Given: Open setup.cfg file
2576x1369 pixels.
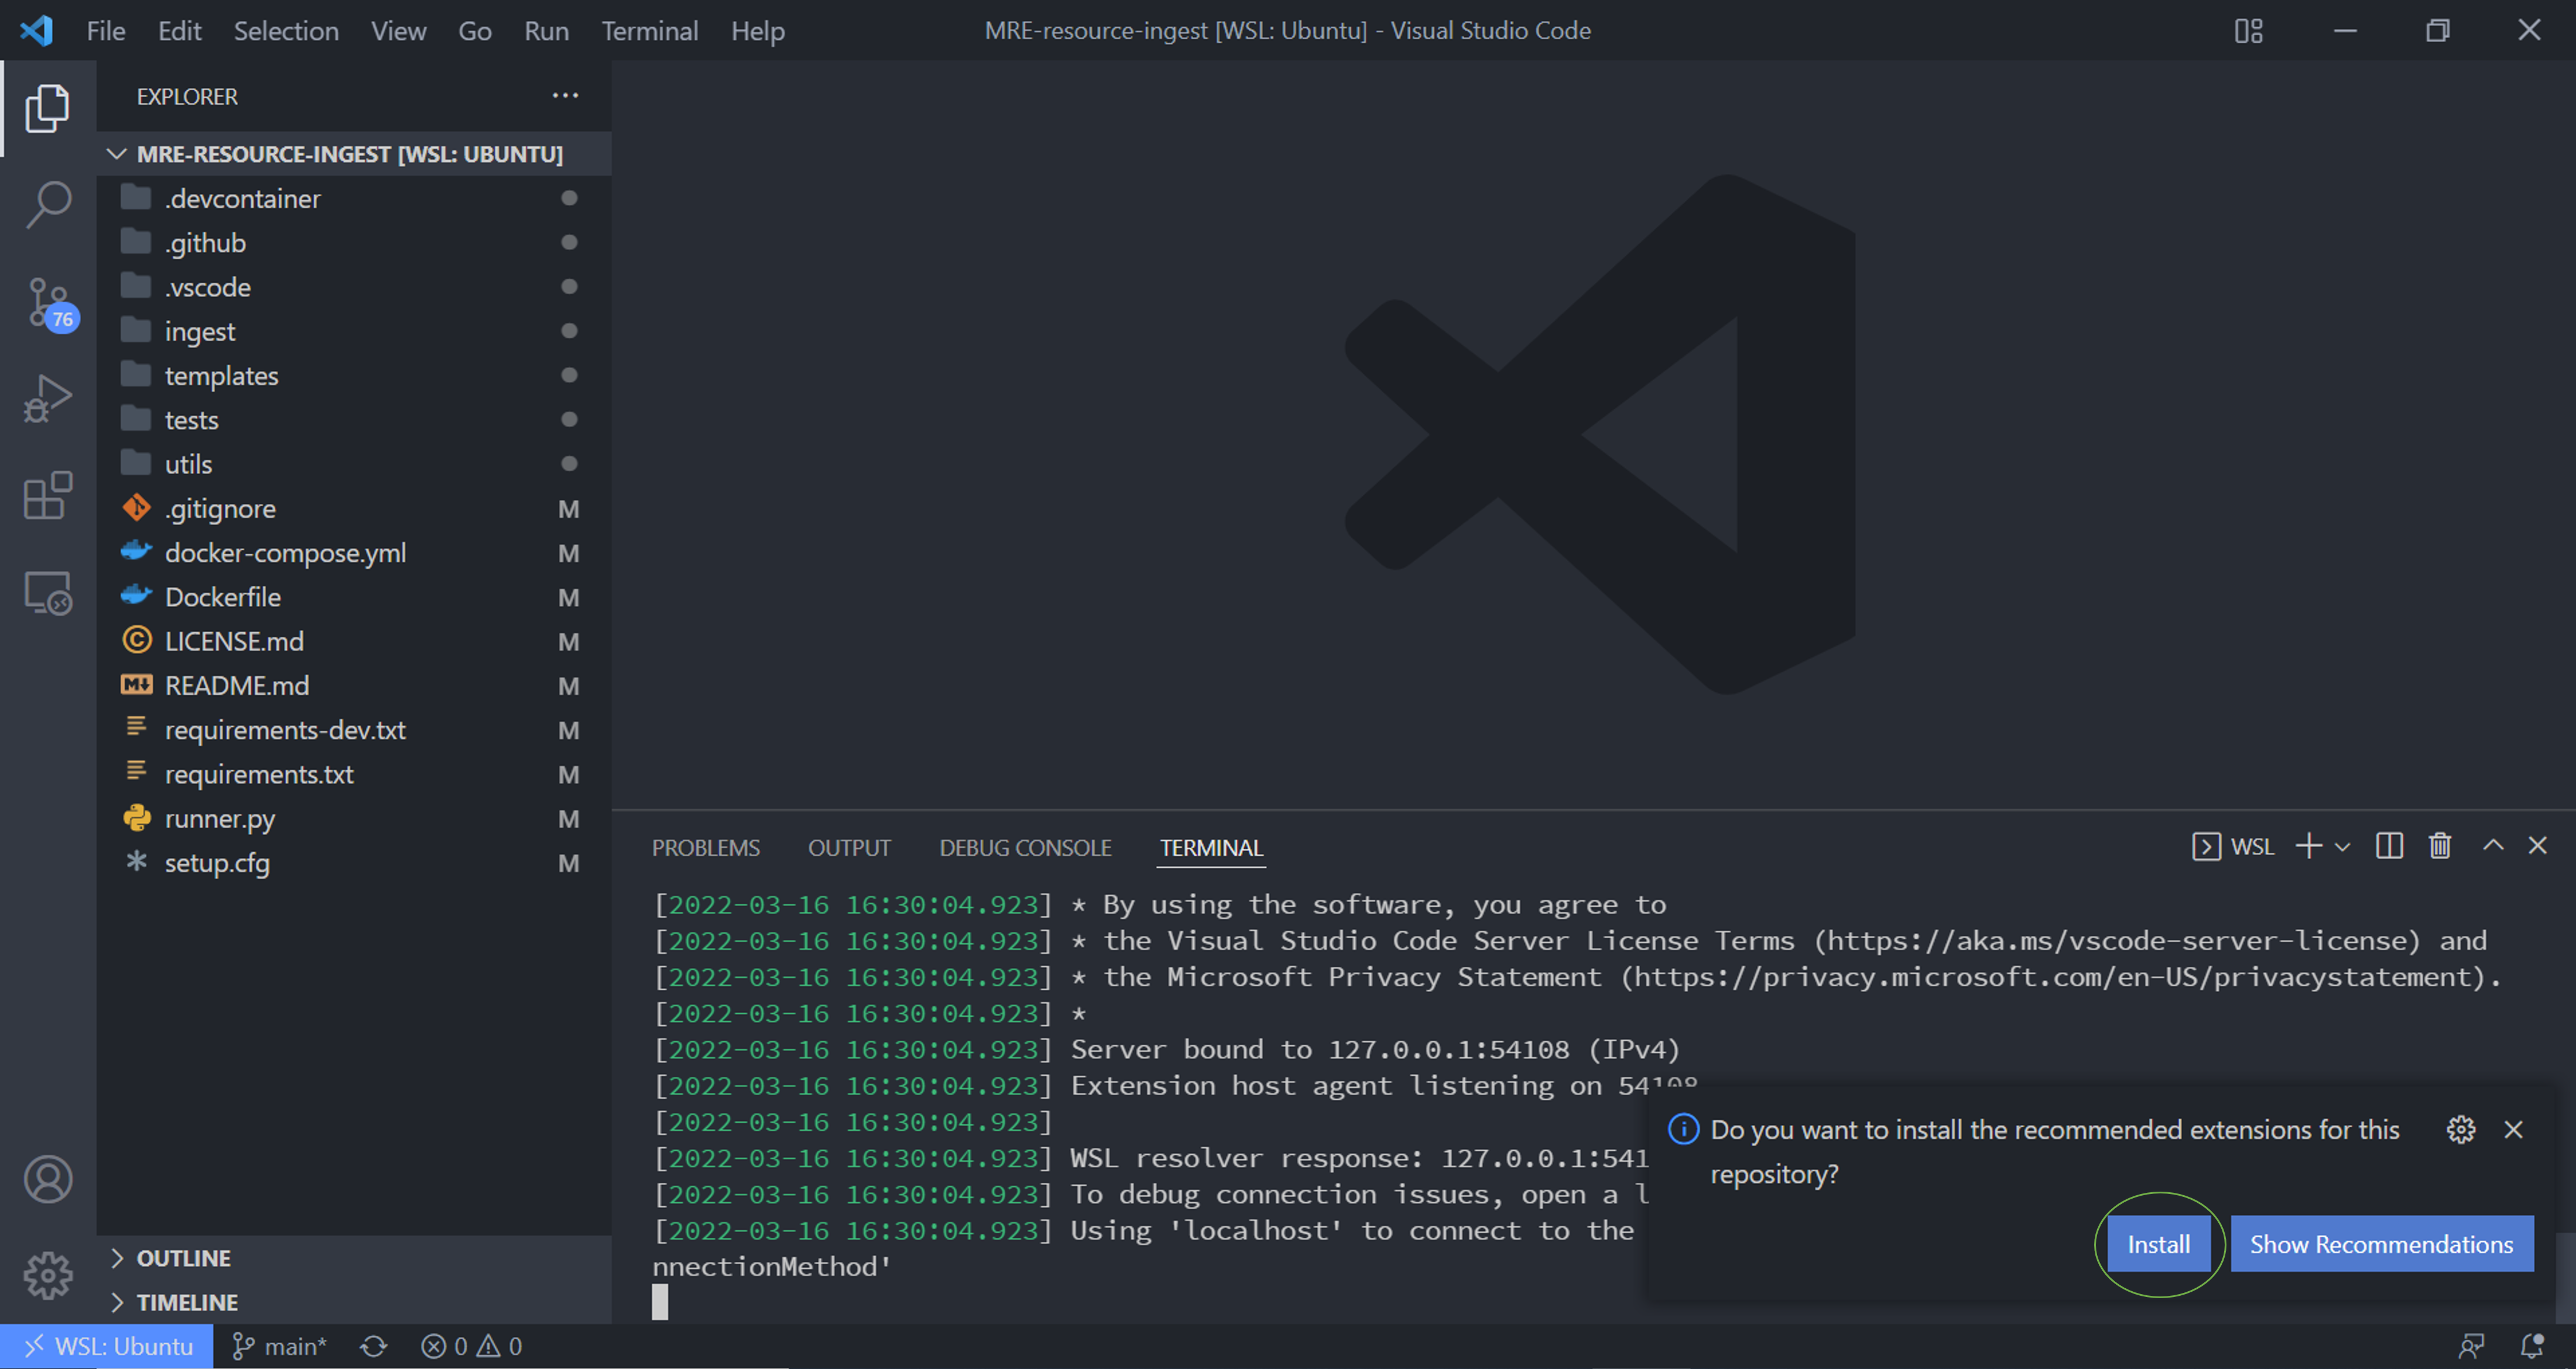Looking at the screenshot, I should pos(354,862).
